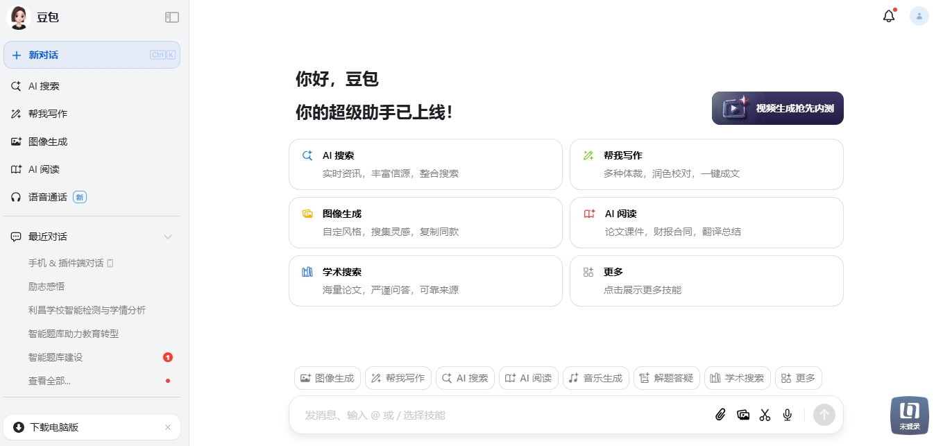Click the AI 搜索 skill chip above input

coord(465,378)
